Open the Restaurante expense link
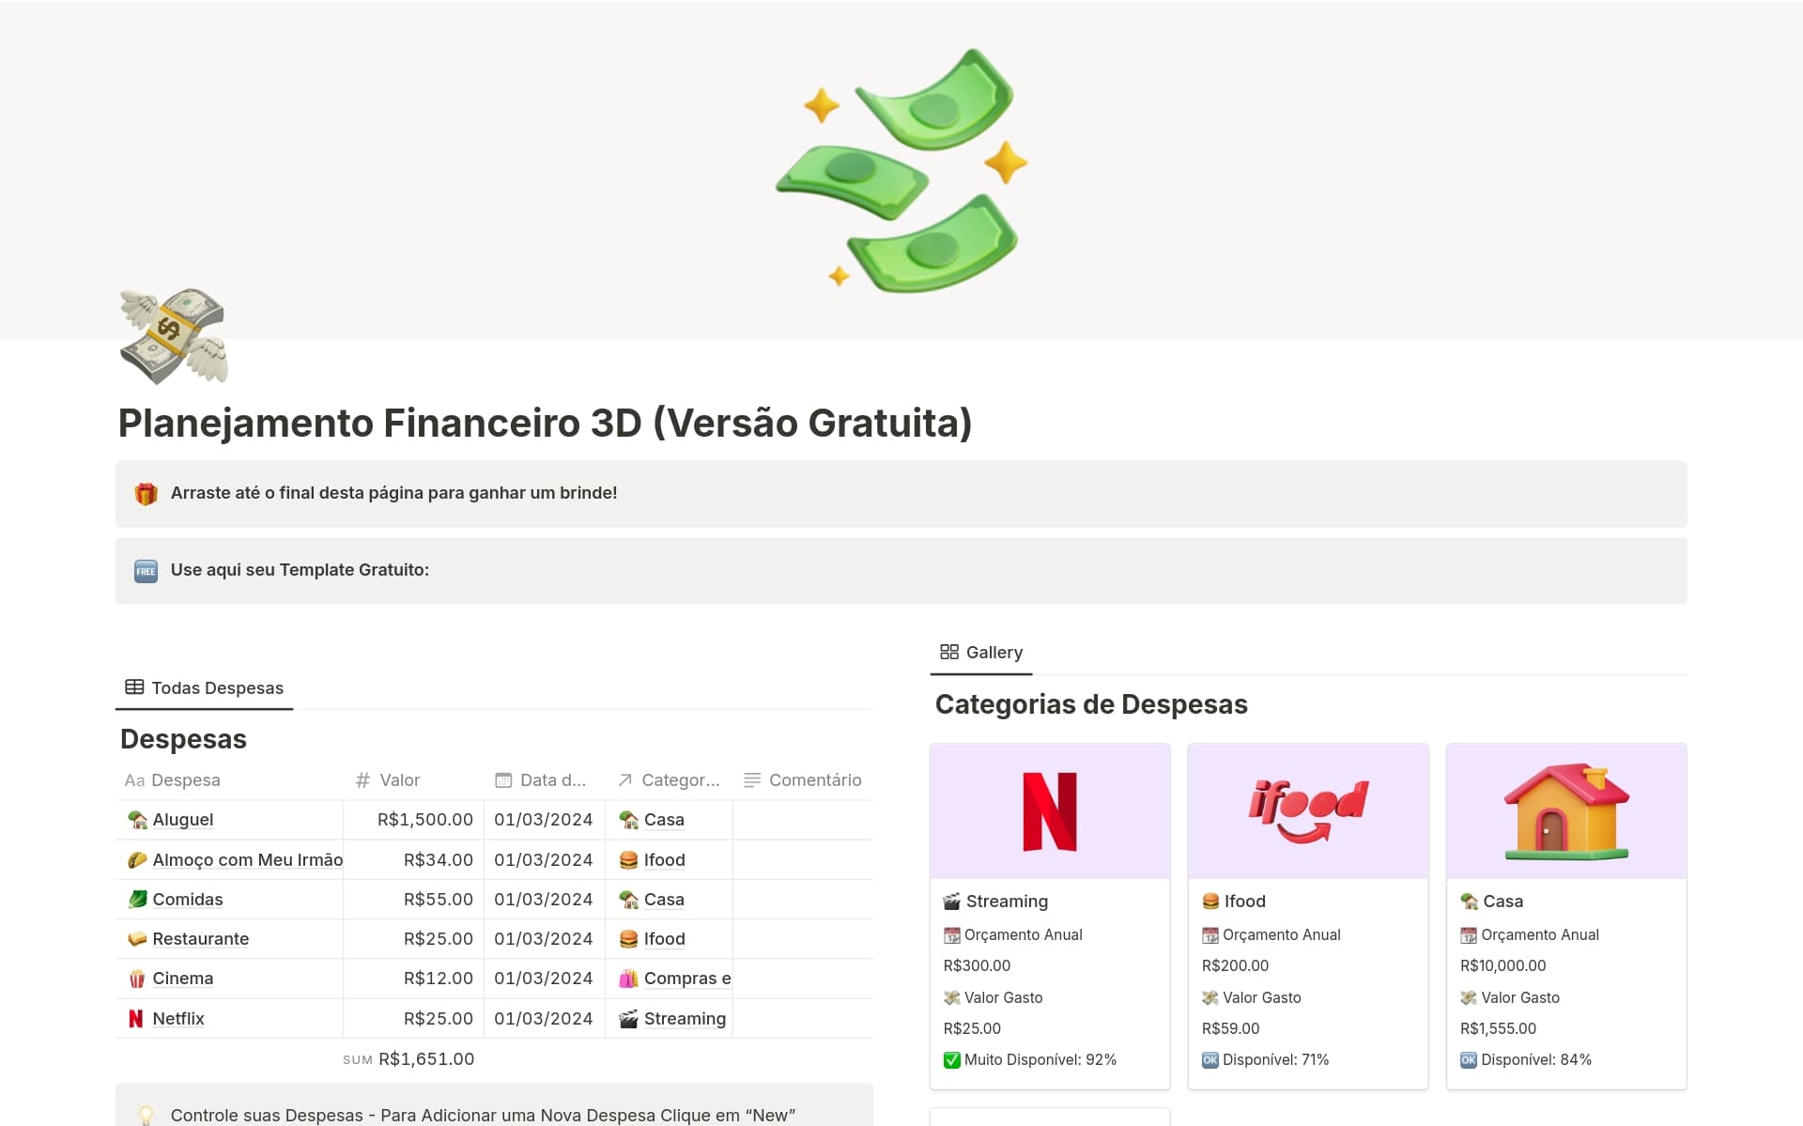The width and height of the screenshot is (1803, 1126). click(x=200, y=938)
